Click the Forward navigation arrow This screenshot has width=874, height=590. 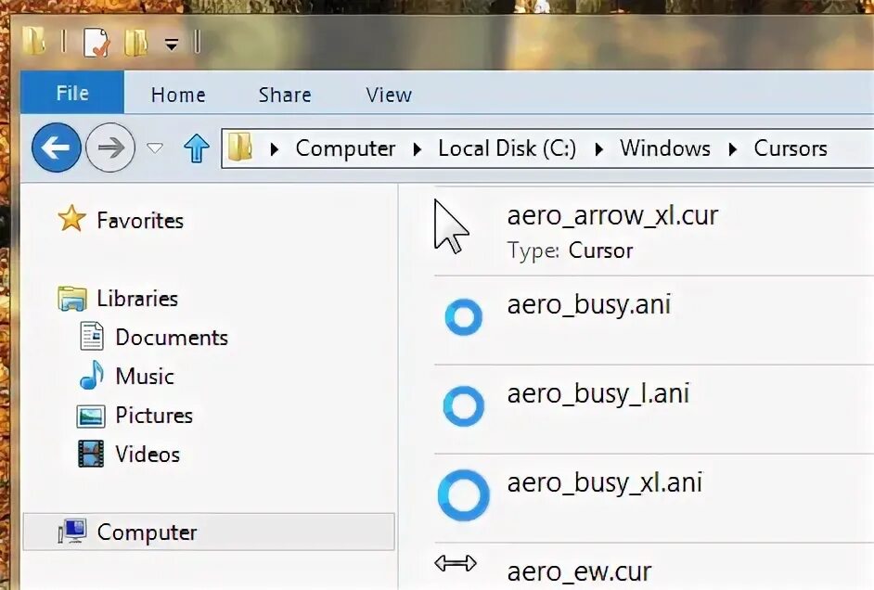click(x=110, y=147)
